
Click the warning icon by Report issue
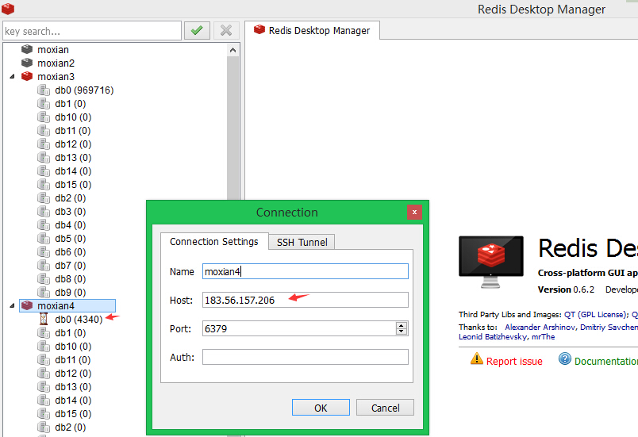click(476, 359)
